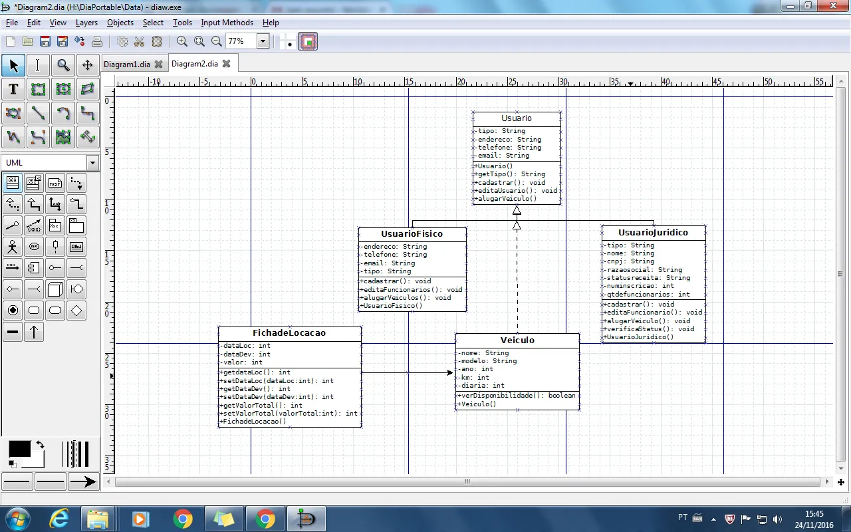Image resolution: width=851 pixels, height=532 pixels.
Task: Click the Zoom In toolbar icon
Action: point(182,41)
